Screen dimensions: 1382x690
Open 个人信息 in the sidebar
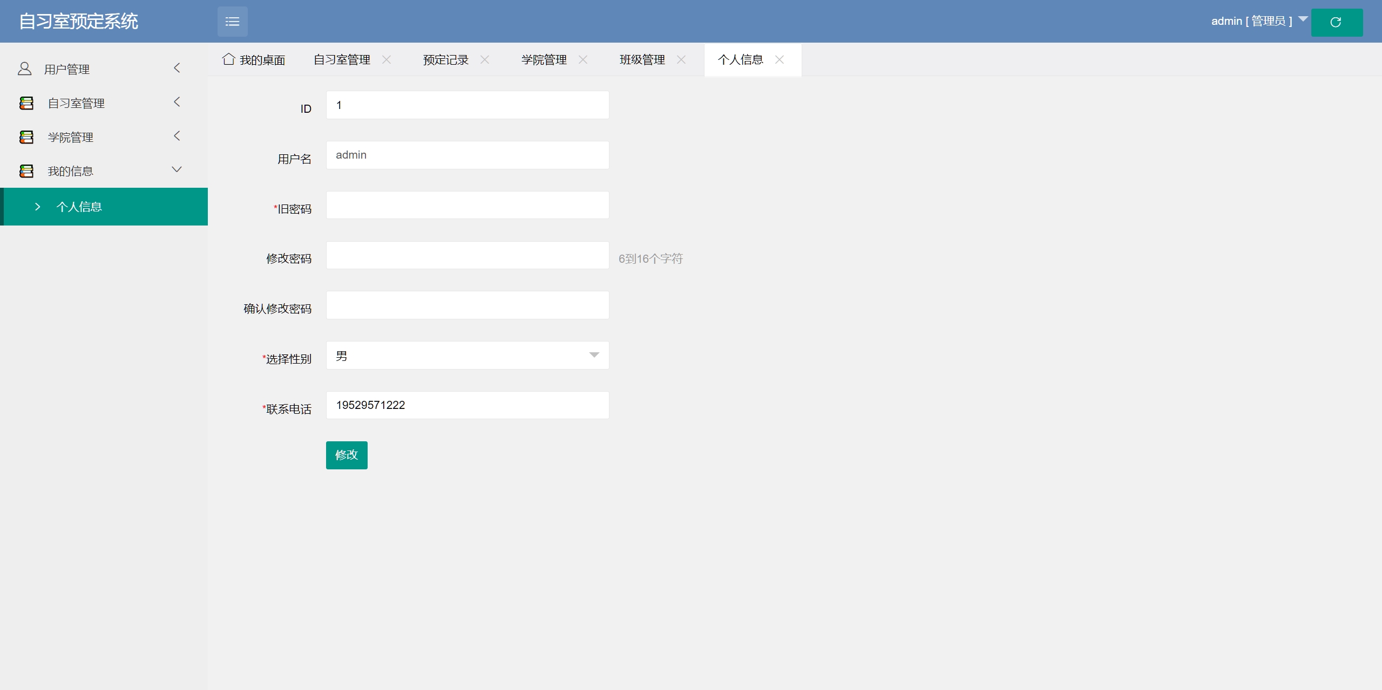click(x=104, y=207)
